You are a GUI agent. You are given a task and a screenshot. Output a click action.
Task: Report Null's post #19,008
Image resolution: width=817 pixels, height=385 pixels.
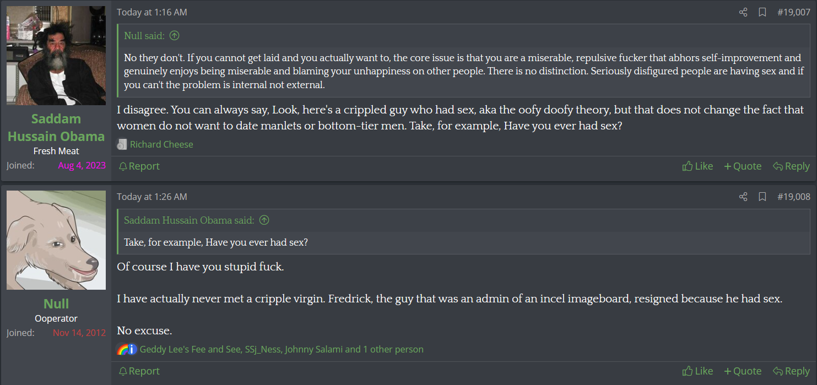(x=139, y=371)
